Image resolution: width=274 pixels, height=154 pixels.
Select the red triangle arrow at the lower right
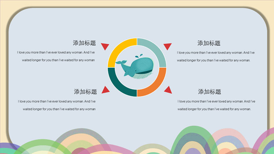(168, 90)
